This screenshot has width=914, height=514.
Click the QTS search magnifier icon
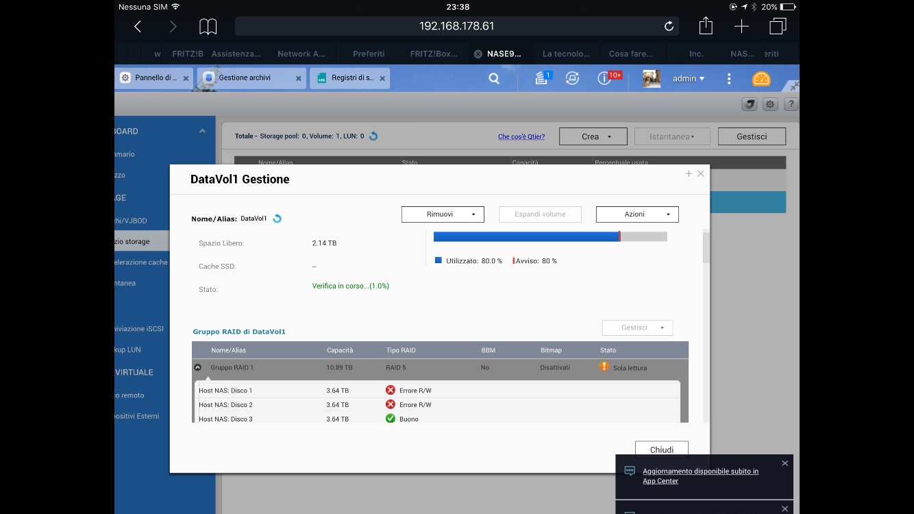[494, 79]
